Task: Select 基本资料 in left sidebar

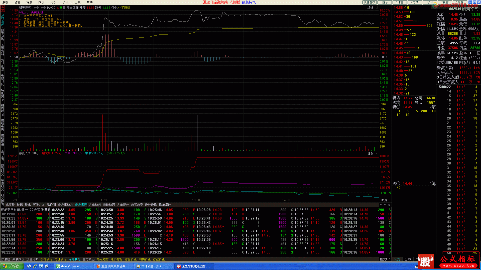Action: click(3, 49)
